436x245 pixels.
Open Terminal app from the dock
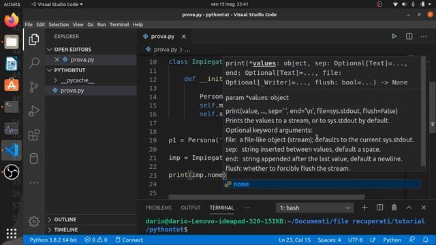tap(12, 107)
